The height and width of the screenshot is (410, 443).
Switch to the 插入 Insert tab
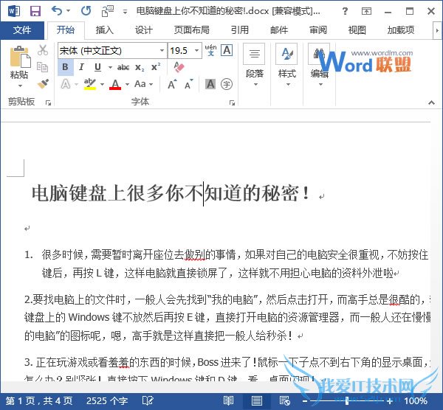point(104,30)
